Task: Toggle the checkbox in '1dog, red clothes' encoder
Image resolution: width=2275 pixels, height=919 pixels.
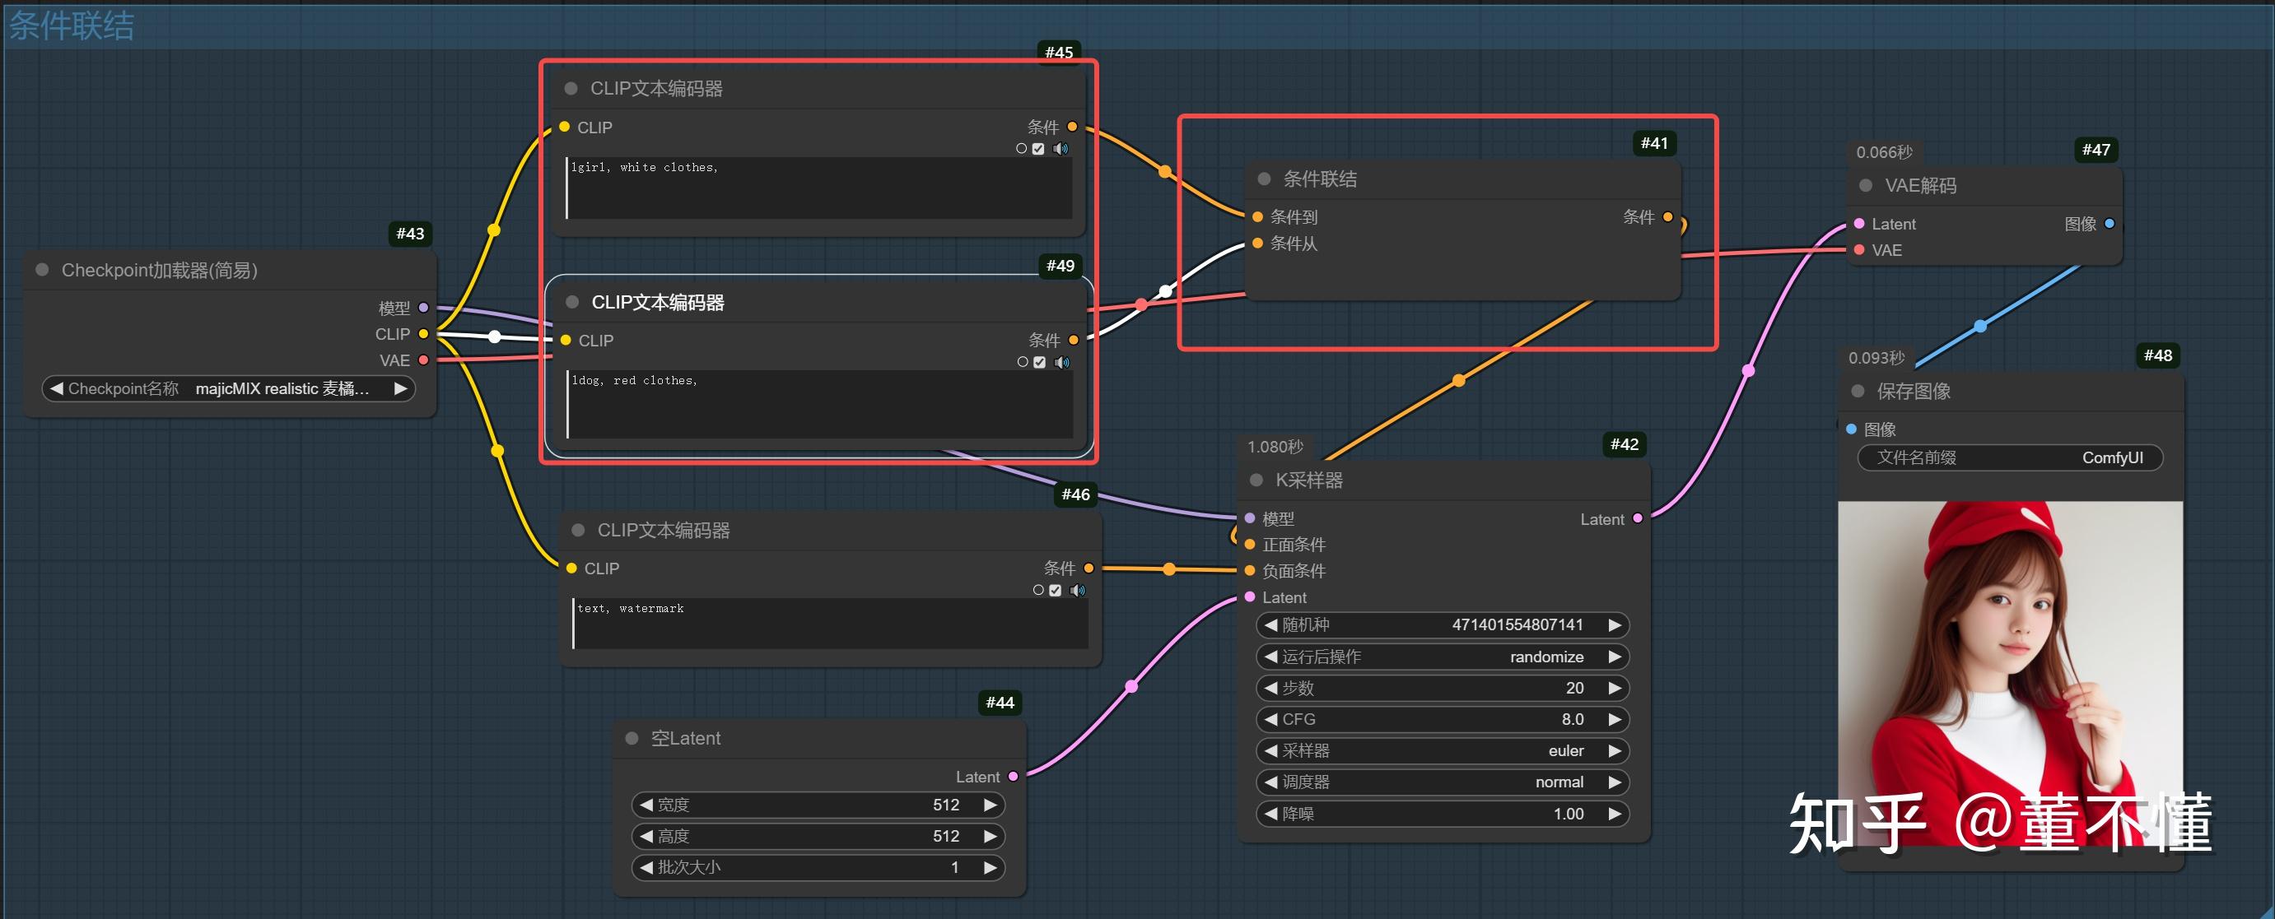Action: coord(1039,362)
